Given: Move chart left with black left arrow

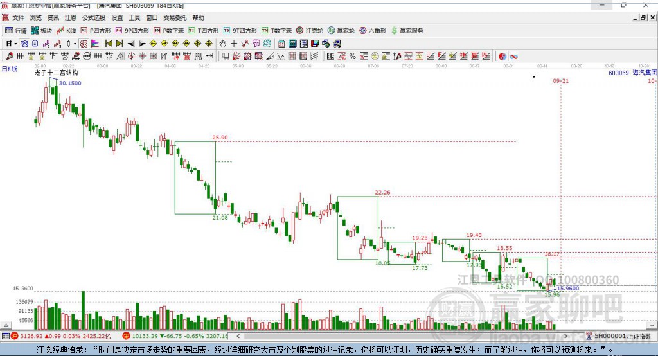Looking at the screenshot, I should [131, 44].
